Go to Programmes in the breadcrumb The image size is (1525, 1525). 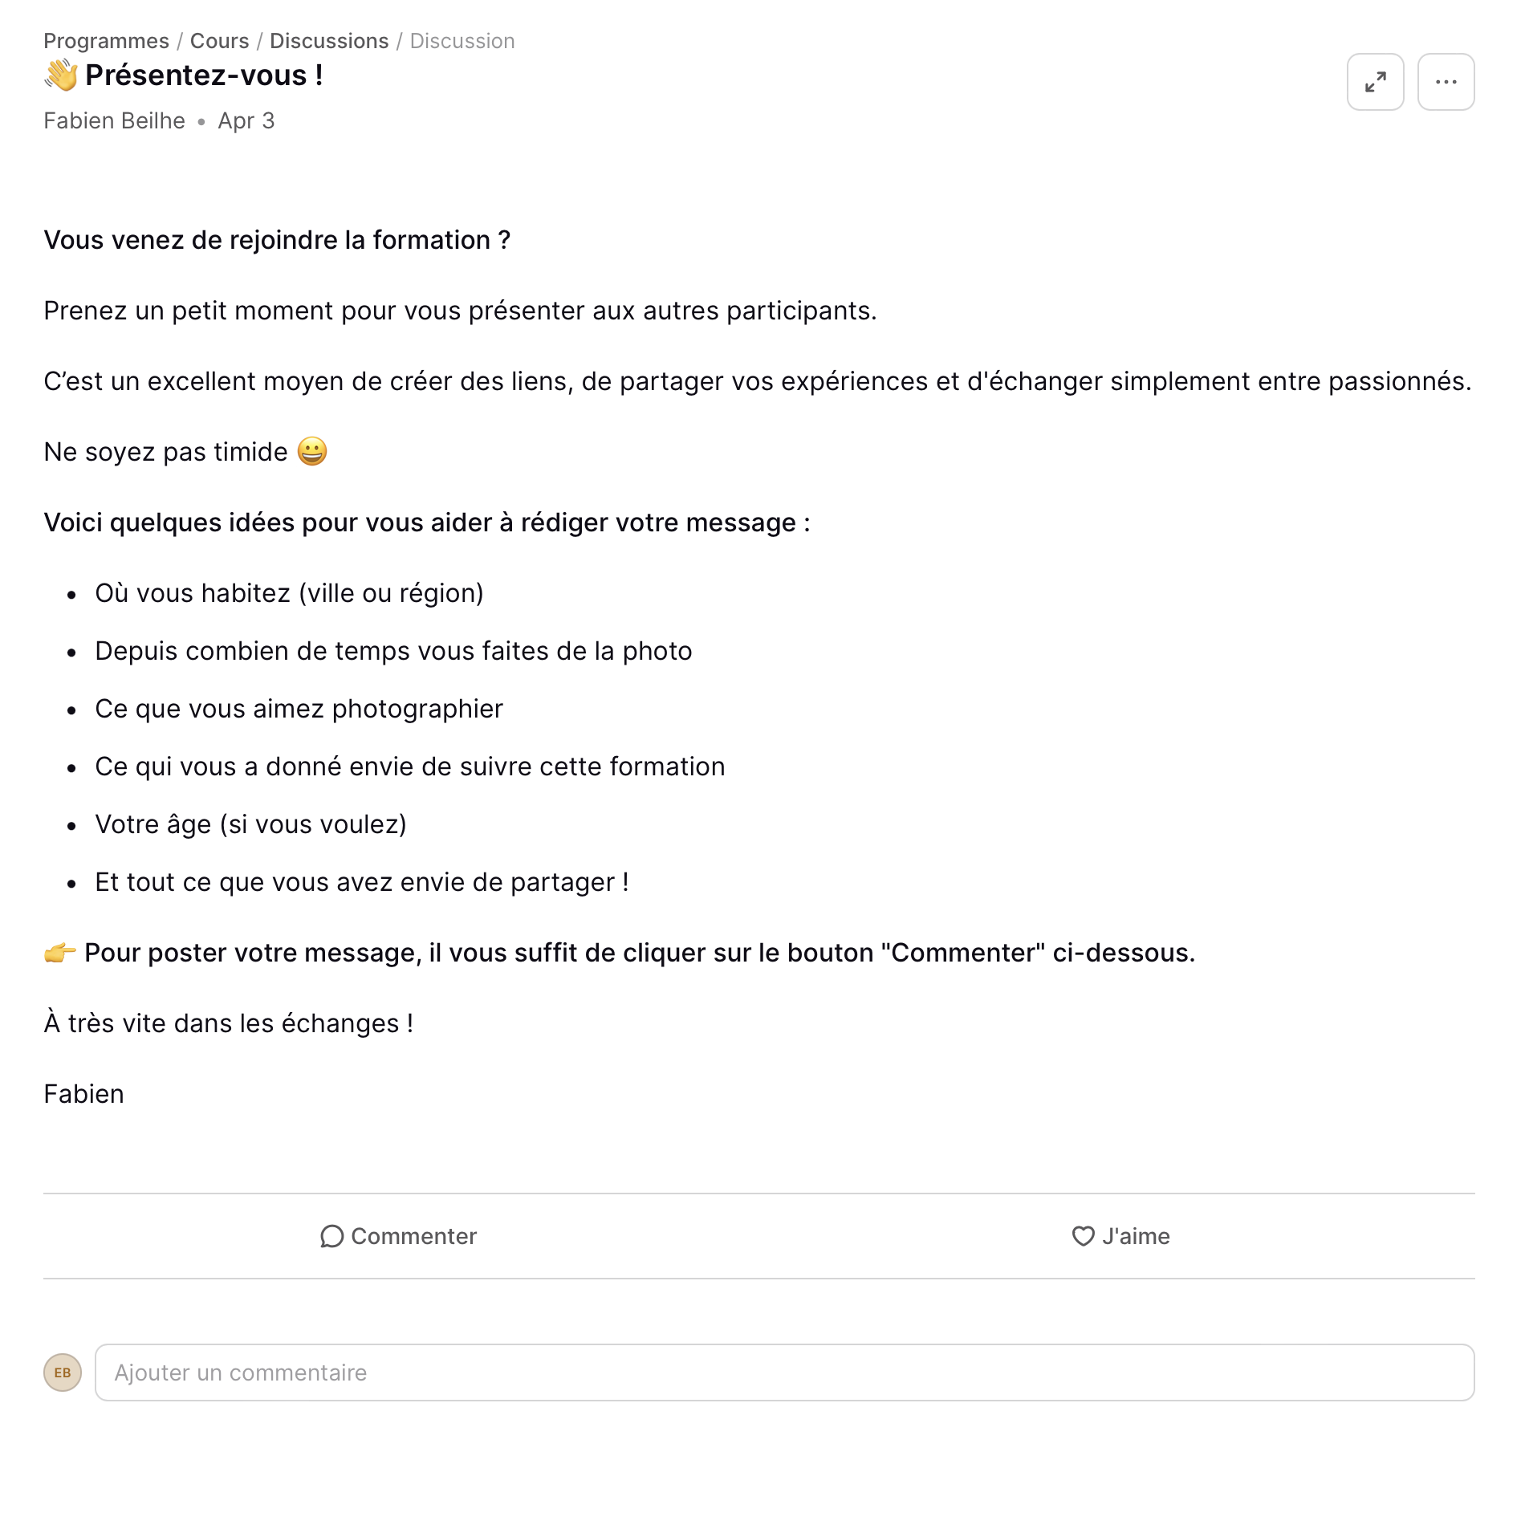point(106,41)
